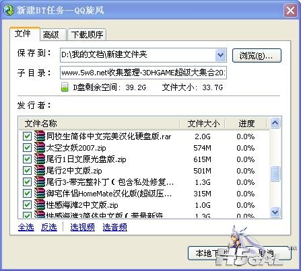Switch to the 高级 tab
Image resolution: width=301 pixels, height=271 pixels.
click(53, 35)
